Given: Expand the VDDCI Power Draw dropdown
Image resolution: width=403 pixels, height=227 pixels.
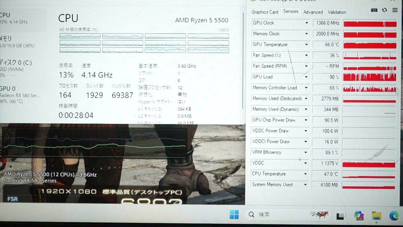Looking at the screenshot, I should (306, 142).
